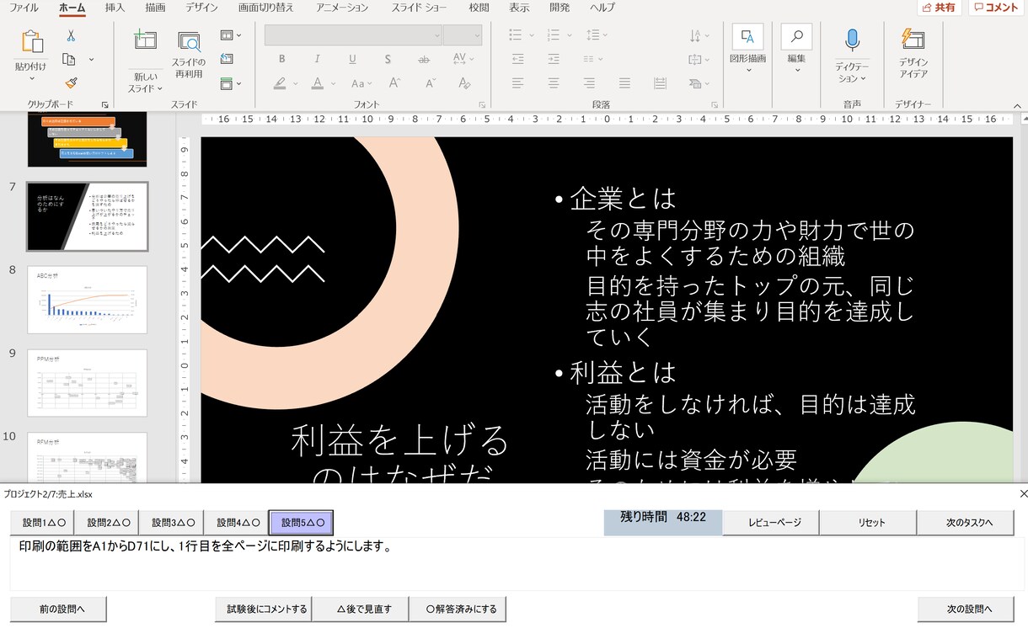
Task: Toggle text Shadow formatting
Action: 388,59
